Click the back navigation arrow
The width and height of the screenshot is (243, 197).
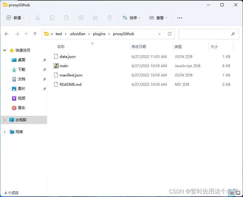pos(7,34)
